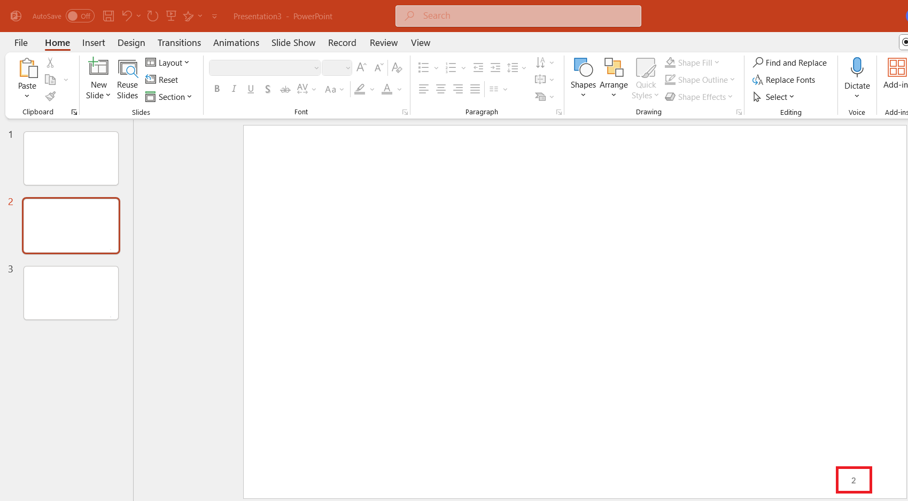Click the Shape Outline button
908x501 pixels.
tap(700, 80)
